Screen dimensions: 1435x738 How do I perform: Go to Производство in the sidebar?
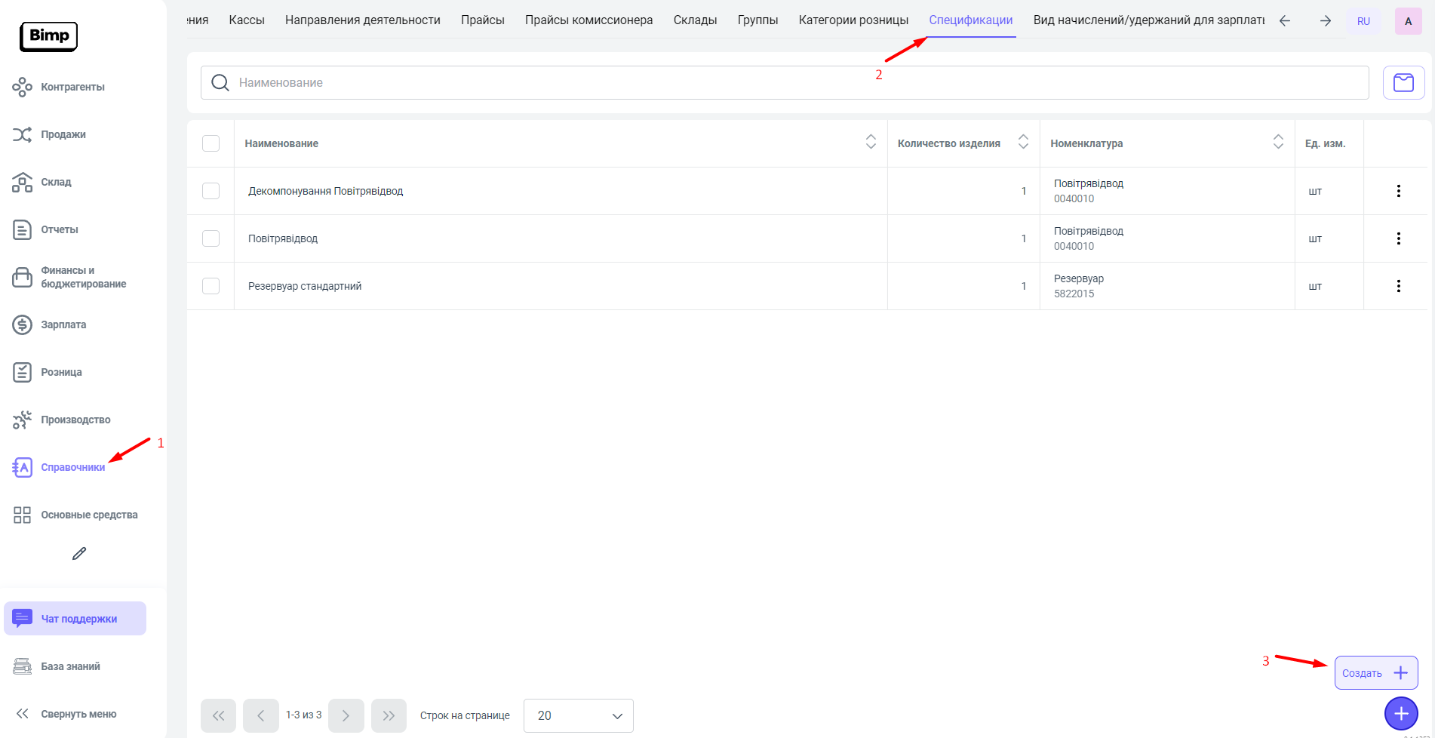click(x=75, y=420)
